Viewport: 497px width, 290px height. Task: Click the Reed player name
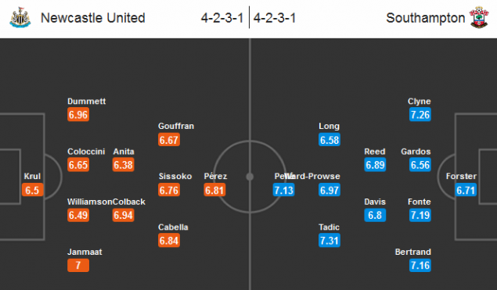click(375, 152)
